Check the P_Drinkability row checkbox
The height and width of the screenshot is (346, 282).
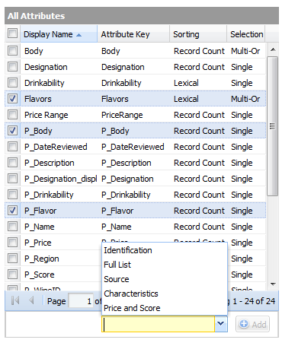pyautogui.click(x=12, y=195)
